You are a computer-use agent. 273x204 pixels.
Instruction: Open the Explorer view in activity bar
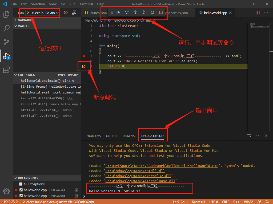6,14
